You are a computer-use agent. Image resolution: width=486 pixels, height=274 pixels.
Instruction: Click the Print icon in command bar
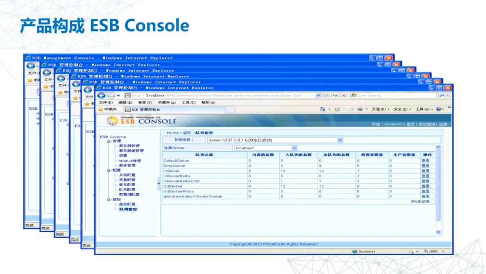[360, 109]
